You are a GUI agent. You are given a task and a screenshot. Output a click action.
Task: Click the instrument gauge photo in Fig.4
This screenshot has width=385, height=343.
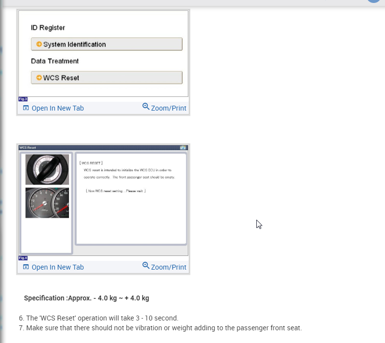(x=47, y=203)
